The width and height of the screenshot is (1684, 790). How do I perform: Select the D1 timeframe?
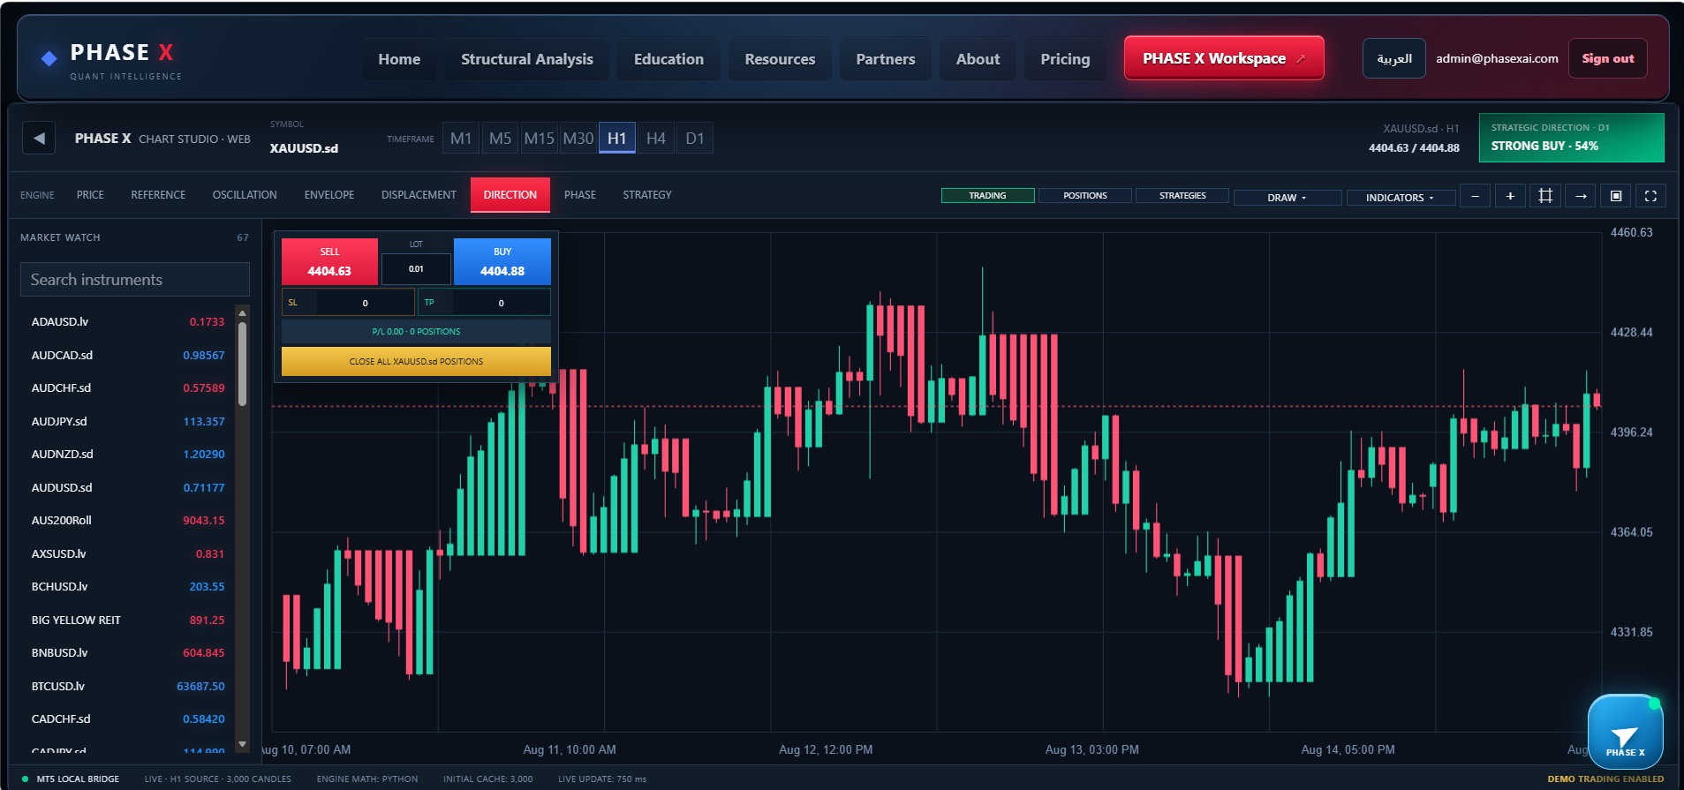pyautogui.click(x=695, y=139)
